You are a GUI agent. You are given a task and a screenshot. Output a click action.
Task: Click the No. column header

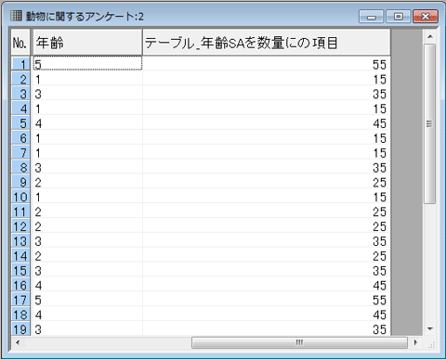20,43
